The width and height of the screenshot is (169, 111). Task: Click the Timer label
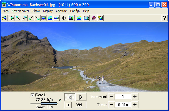102,105
